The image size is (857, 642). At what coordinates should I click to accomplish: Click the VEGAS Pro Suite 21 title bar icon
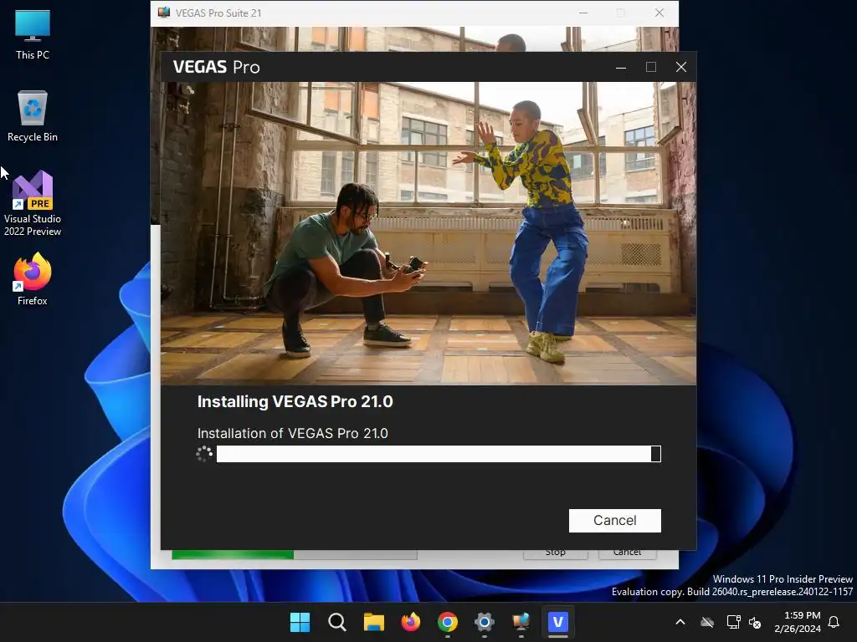tap(163, 13)
